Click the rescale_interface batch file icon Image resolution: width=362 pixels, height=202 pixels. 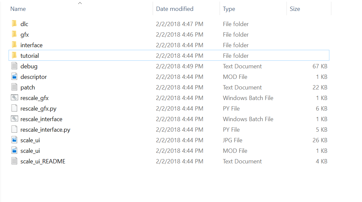click(14, 119)
